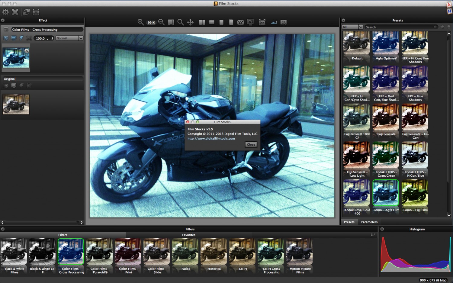Click the camera snapshot icon
The height and width of the screenshot is (283, 453).
coord(240,22)
